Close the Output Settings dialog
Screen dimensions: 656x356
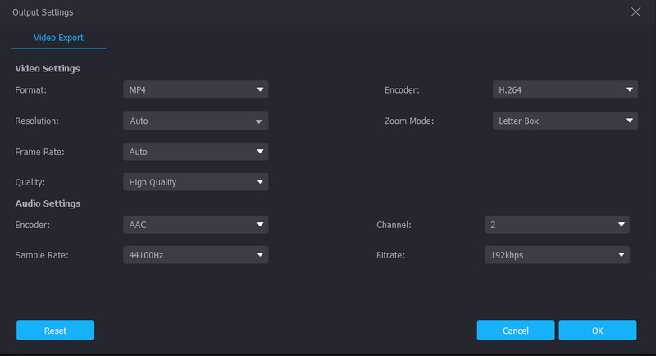coord(635,11)
